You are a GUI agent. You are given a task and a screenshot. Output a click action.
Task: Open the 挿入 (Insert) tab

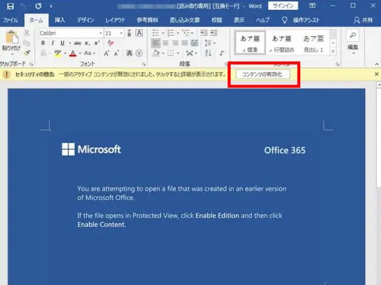point(60,20)
